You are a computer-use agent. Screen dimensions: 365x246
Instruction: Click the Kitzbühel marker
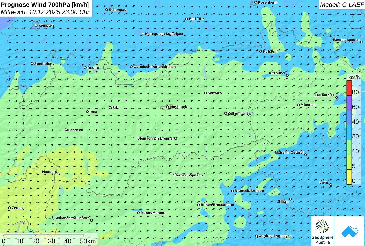click(x=287, y=75)
